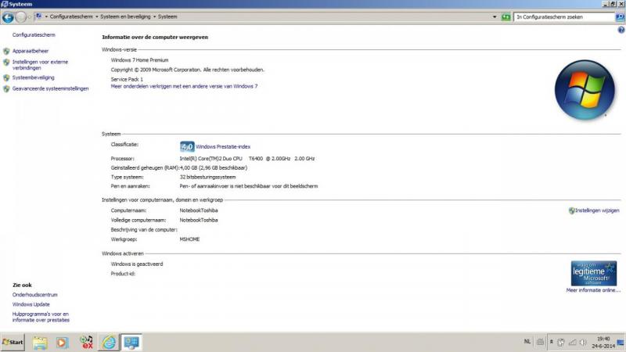Image resolution: width=626 pixels, height=352 pixels.
Task: Launch Windows Media Player from taskbar
Action: pos(62,343)
